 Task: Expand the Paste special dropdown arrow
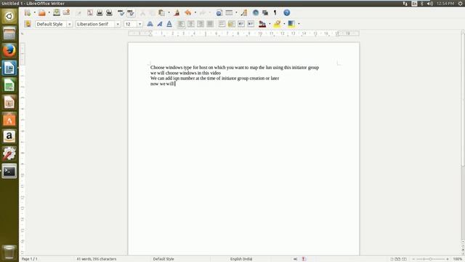point(169,13)
